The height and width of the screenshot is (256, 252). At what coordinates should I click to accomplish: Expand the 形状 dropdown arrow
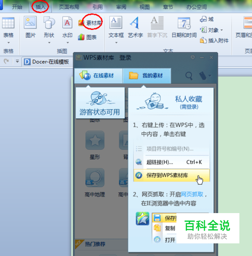[x=49, y=42]
